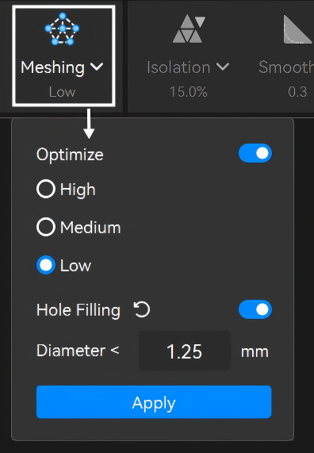Expand the Isolation dropdown chevron
Image resolution: width=314 pixels, height=453 pixels.
point(223,67)
